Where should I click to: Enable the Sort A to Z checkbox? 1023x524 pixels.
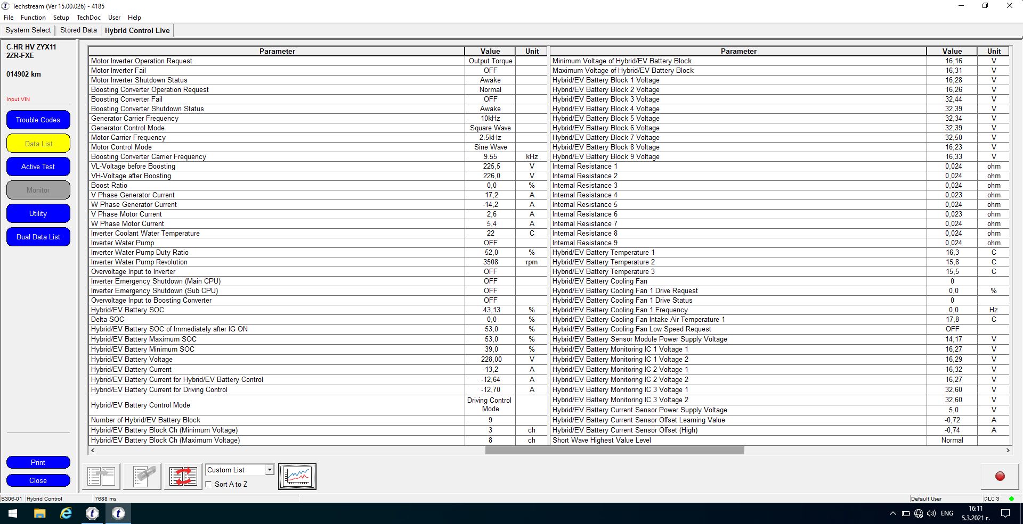[208, 484]
